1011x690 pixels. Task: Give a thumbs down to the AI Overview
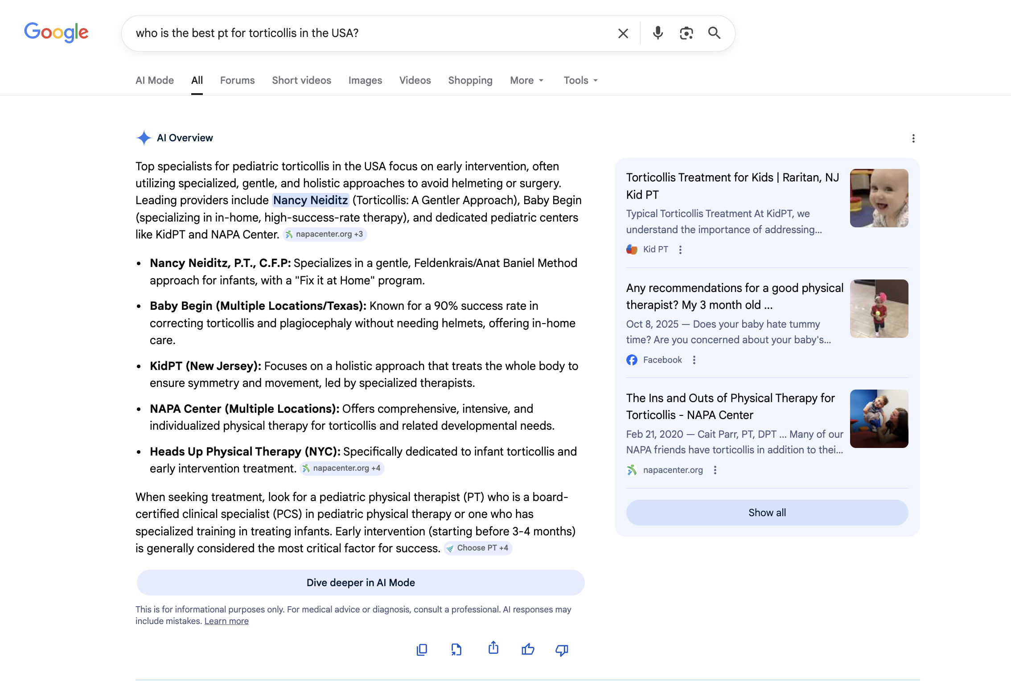pyautogui.click(x=562, y=650)
